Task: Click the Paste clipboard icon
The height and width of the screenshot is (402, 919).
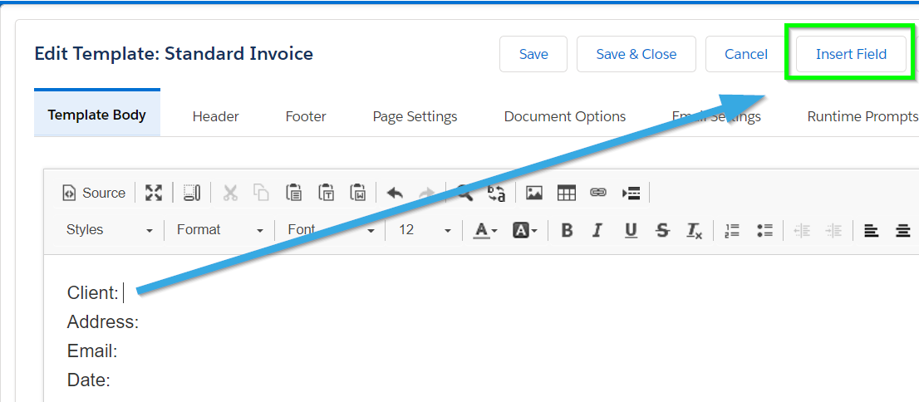Action: pyautogui.click(x=293, y=193)
